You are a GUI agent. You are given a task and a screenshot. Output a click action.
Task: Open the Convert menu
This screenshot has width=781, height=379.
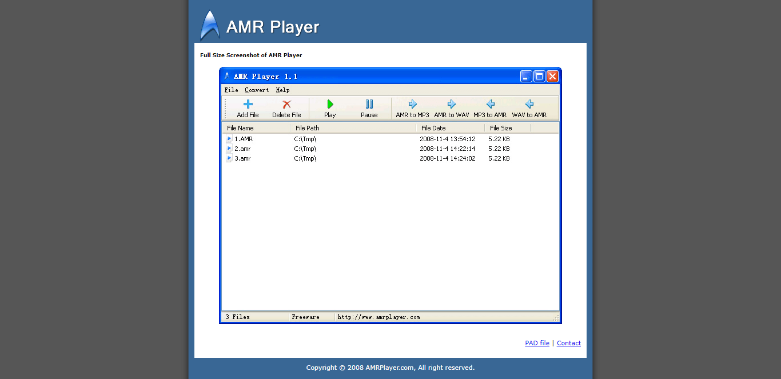(x=257, y=90)
